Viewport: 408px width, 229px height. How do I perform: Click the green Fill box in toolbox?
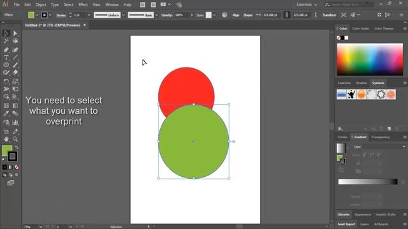pyautogui.click(x=6, y=149)
